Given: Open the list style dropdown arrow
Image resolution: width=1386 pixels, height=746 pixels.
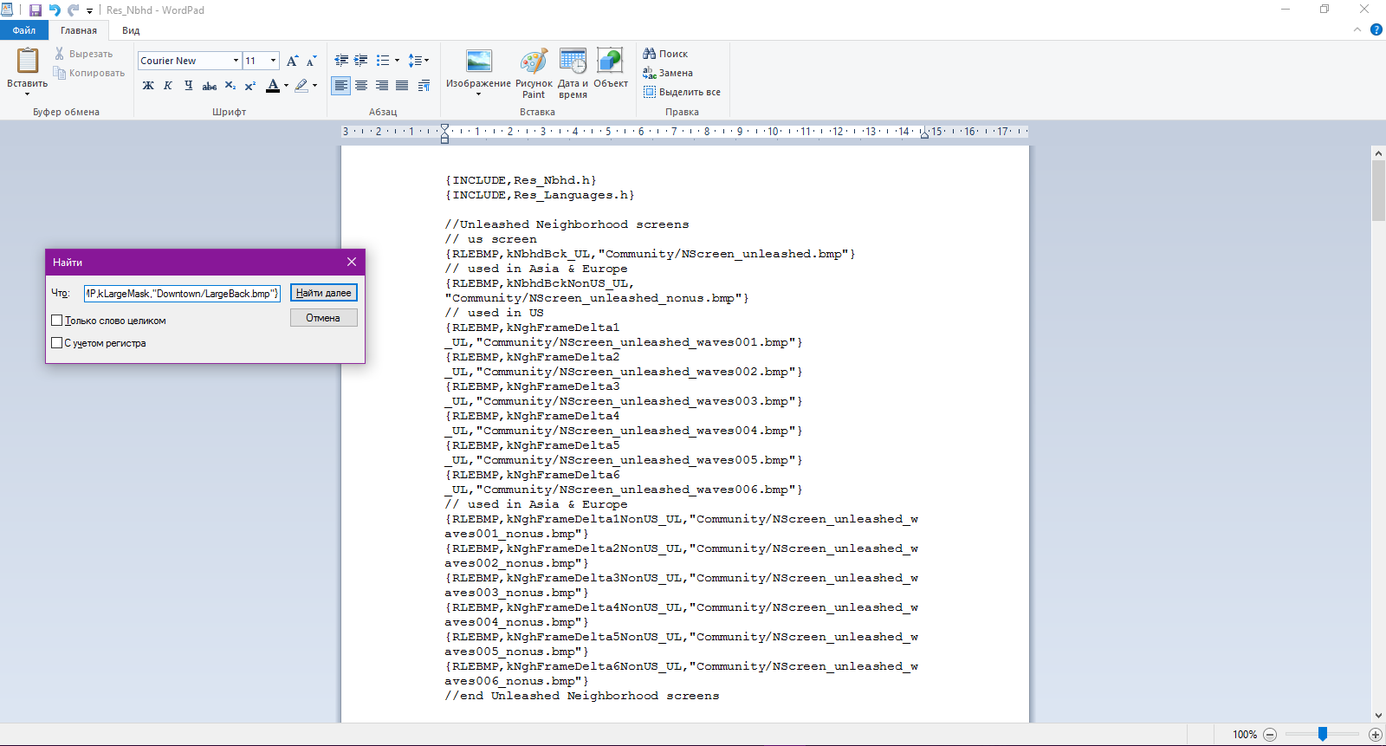Looking at the screenshot, I should pos(398,61).
